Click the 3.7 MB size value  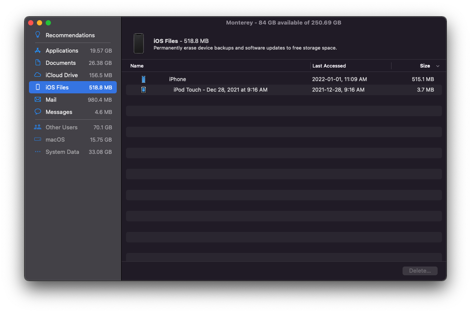pyautogui.click(x=425, y=90)
